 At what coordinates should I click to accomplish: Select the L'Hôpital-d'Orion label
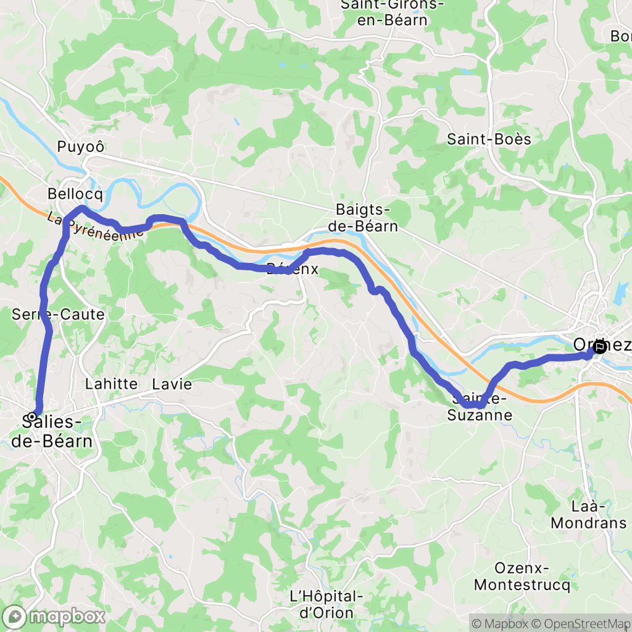326,605
